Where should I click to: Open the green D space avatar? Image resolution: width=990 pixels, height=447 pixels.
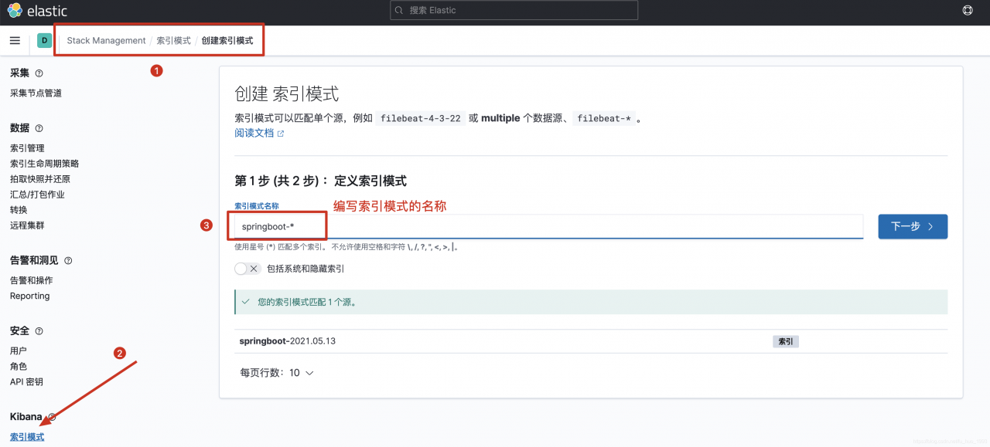(44, 40)
